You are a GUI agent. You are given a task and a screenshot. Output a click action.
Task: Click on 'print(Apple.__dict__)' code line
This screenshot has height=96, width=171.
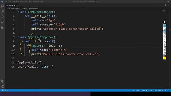(x=36, y=67)
